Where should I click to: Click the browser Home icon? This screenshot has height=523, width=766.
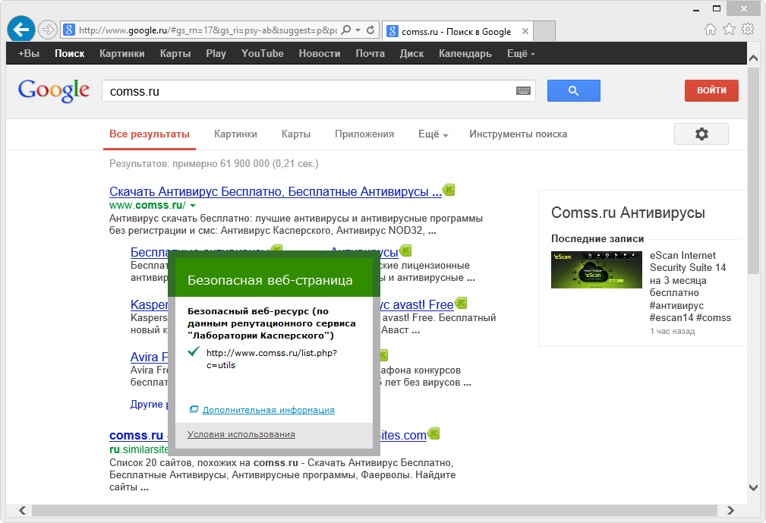coord(711,30)
